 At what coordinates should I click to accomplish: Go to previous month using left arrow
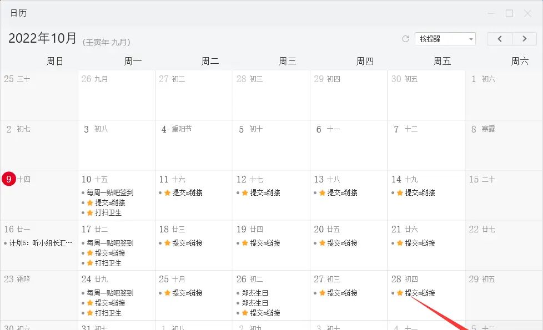pyautogui.click(x=499, y=38)
